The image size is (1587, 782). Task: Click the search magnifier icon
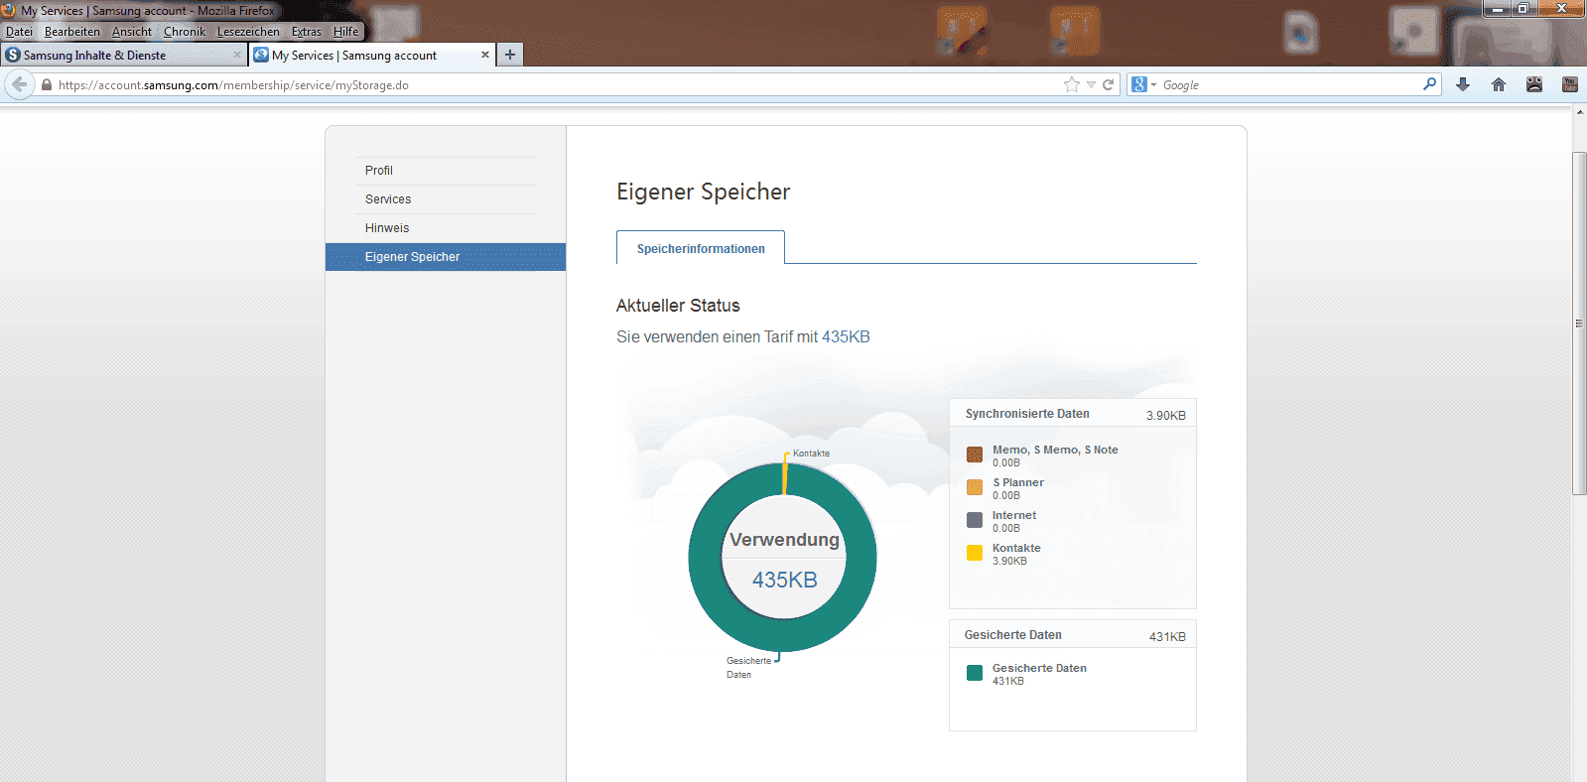coord(1429,84)
